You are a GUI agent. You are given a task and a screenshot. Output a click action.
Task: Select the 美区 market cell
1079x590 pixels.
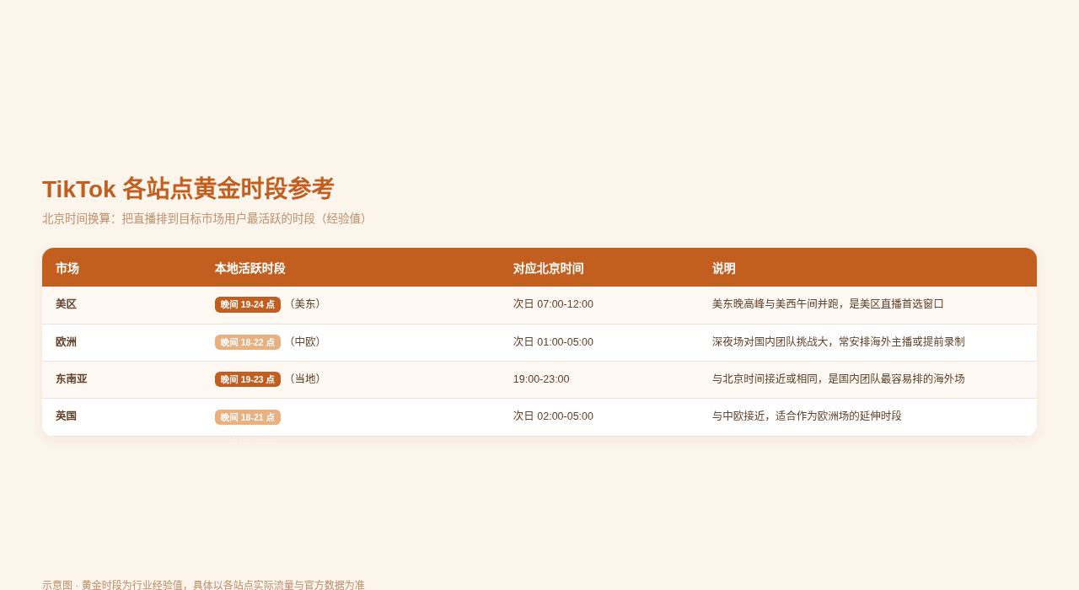pyautogui.click(x=66, y=304)
